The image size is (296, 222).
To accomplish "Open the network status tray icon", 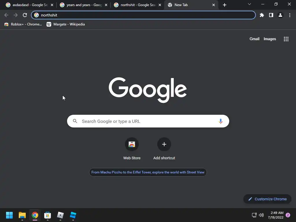I will [254, 215].
